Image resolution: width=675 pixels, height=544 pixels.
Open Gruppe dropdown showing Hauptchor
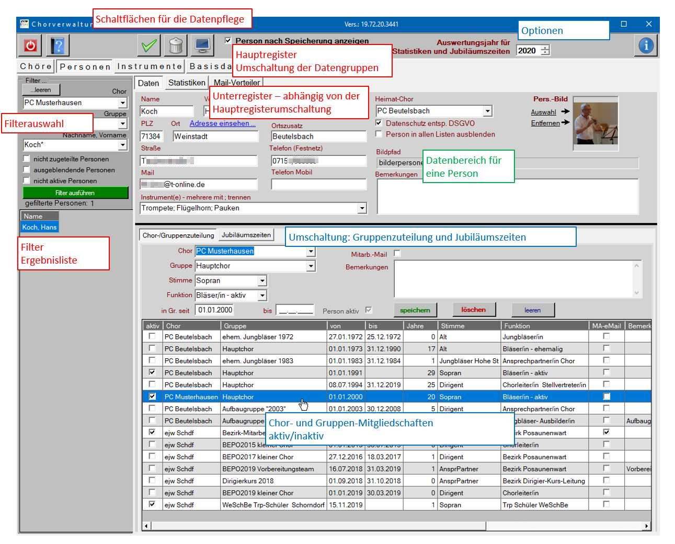pyautogui.click(x=311, y=266)
